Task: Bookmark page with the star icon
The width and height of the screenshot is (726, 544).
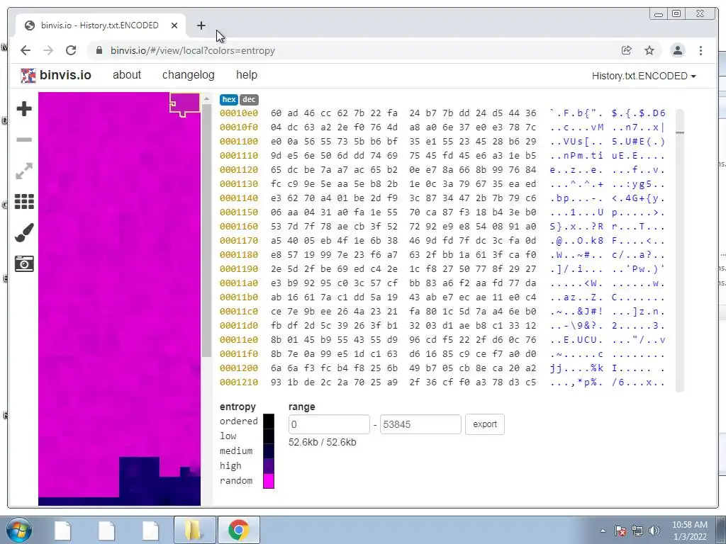Action: [x=649, y=50]
